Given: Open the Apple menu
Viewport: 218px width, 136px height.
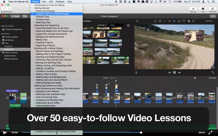Looking at the screenshot, I should pos(4,2).
